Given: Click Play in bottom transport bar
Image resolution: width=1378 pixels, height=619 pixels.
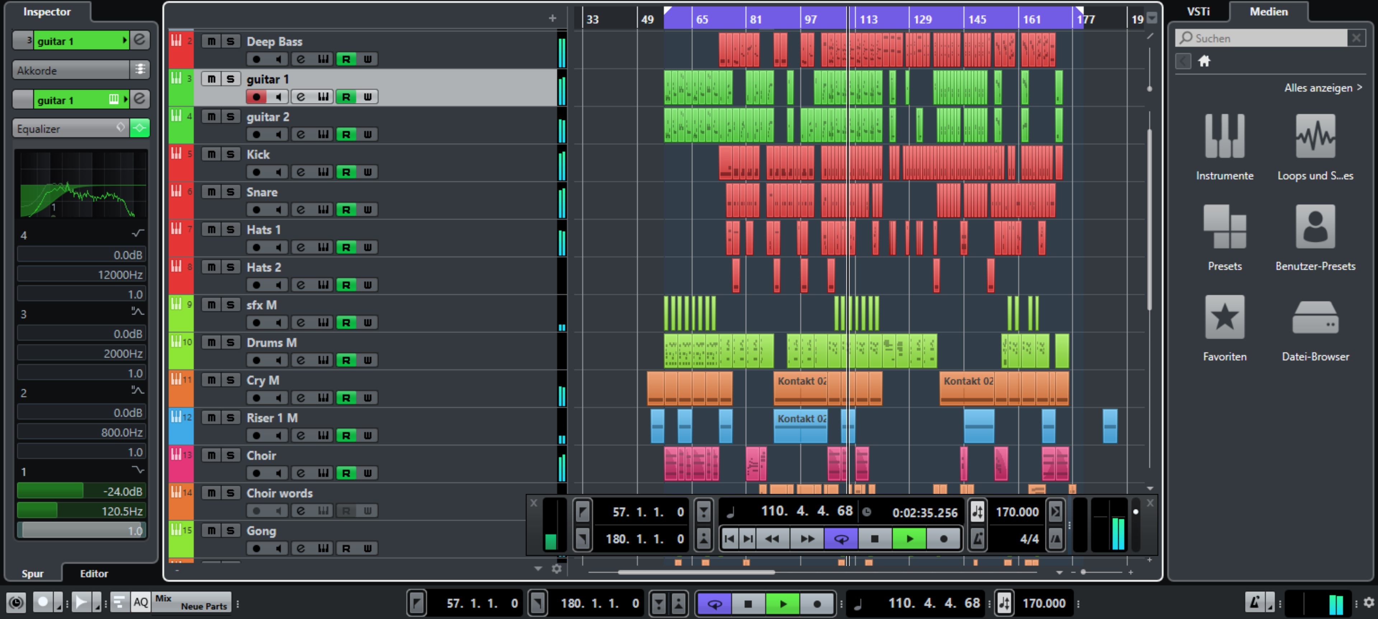Looking at the screenshot, I should pos(783,604).
